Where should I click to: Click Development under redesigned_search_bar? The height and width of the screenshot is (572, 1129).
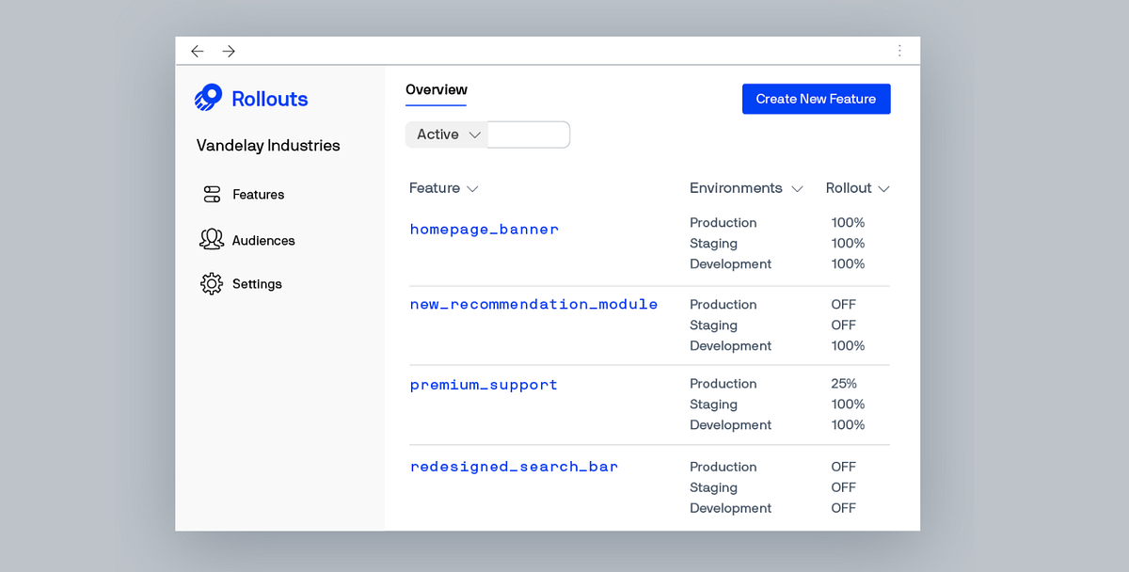coord(730,508)
